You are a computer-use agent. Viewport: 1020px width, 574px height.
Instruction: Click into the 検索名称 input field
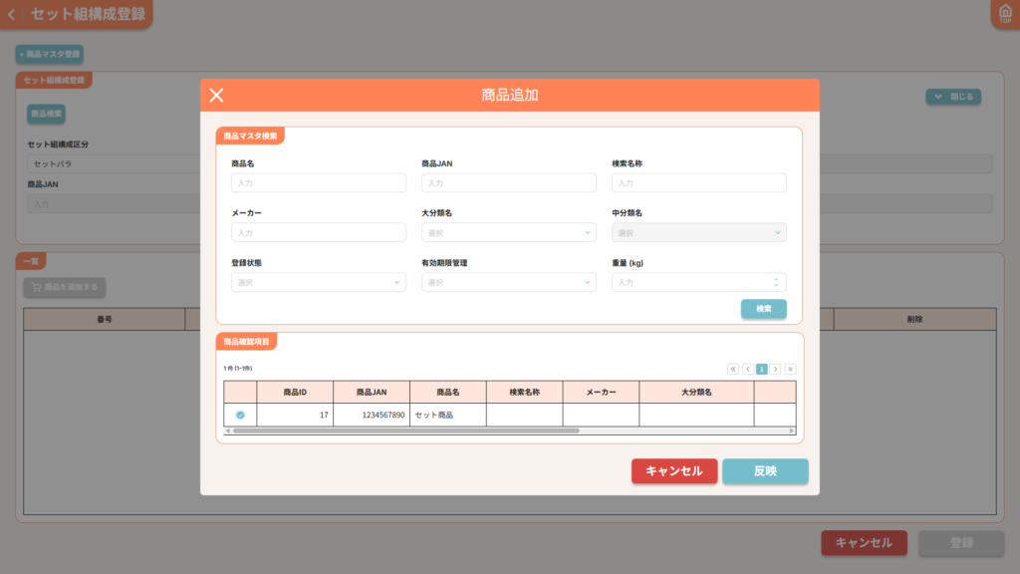(x=698, y=183)
